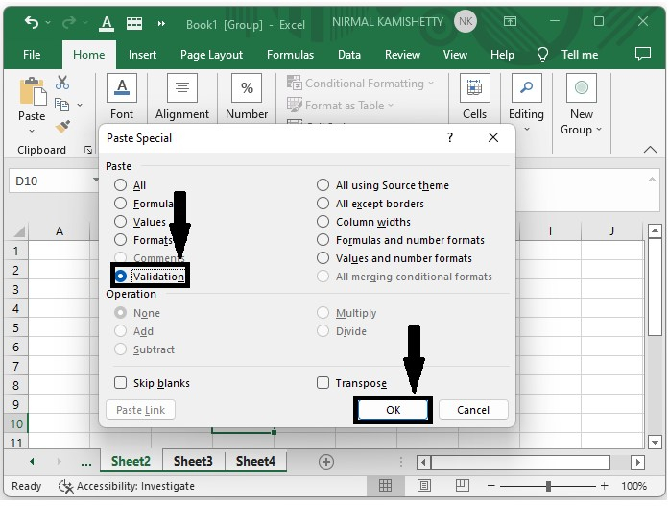The width and height of the screenshot is (669, 506).
Task: Click the zoom out minus button
Action: 491,486
